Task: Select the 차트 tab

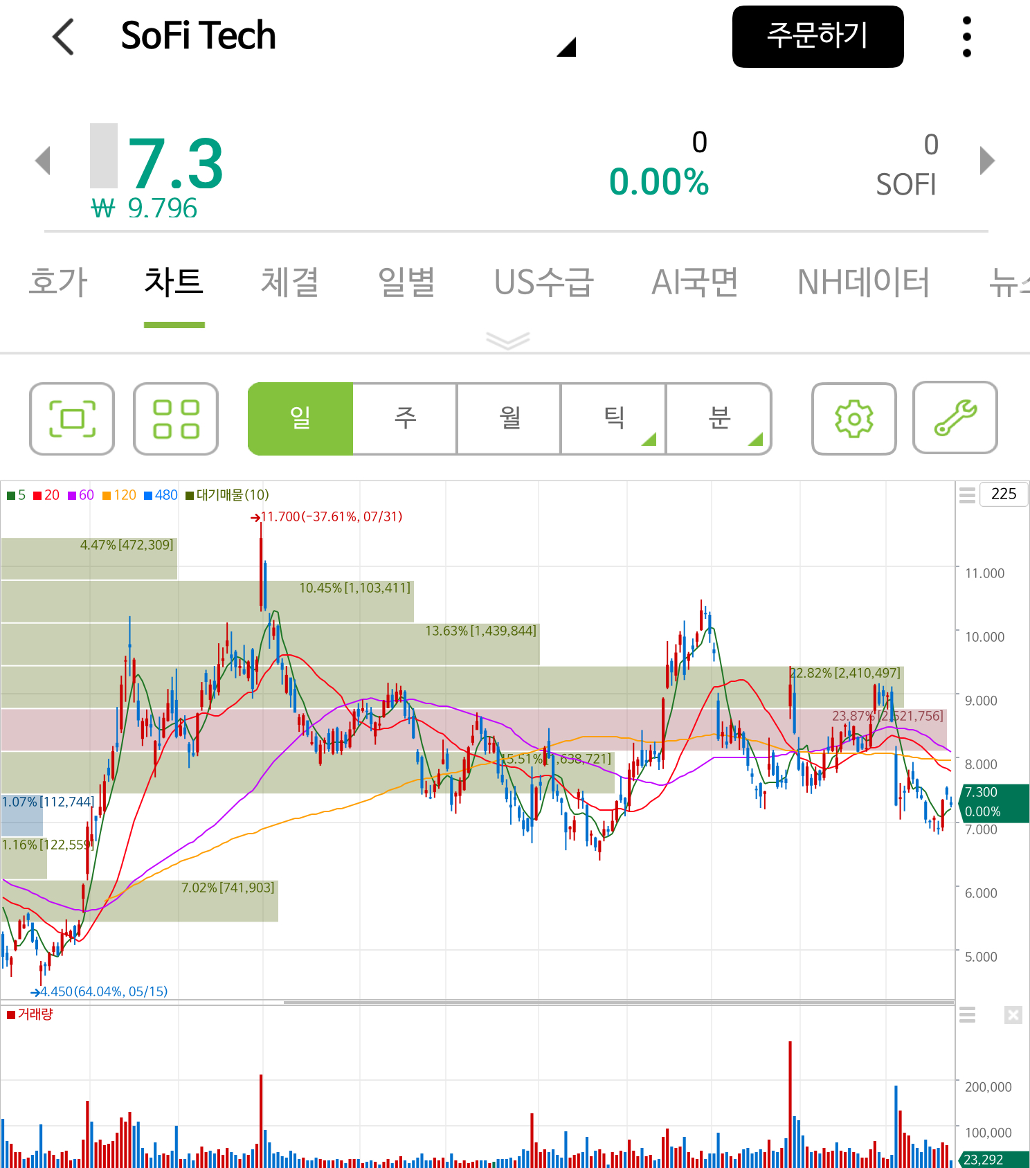Action: tap(174, 282)
